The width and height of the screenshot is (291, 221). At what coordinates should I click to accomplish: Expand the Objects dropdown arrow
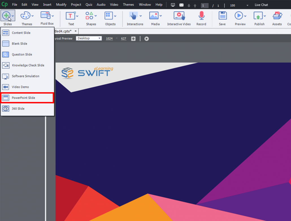coord(115,16)
